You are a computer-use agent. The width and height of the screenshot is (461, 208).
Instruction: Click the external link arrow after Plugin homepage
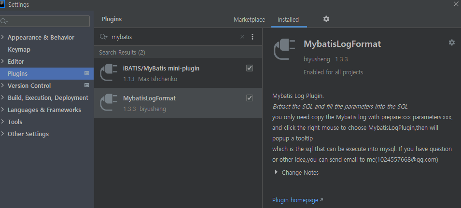[x=321, y=200]
